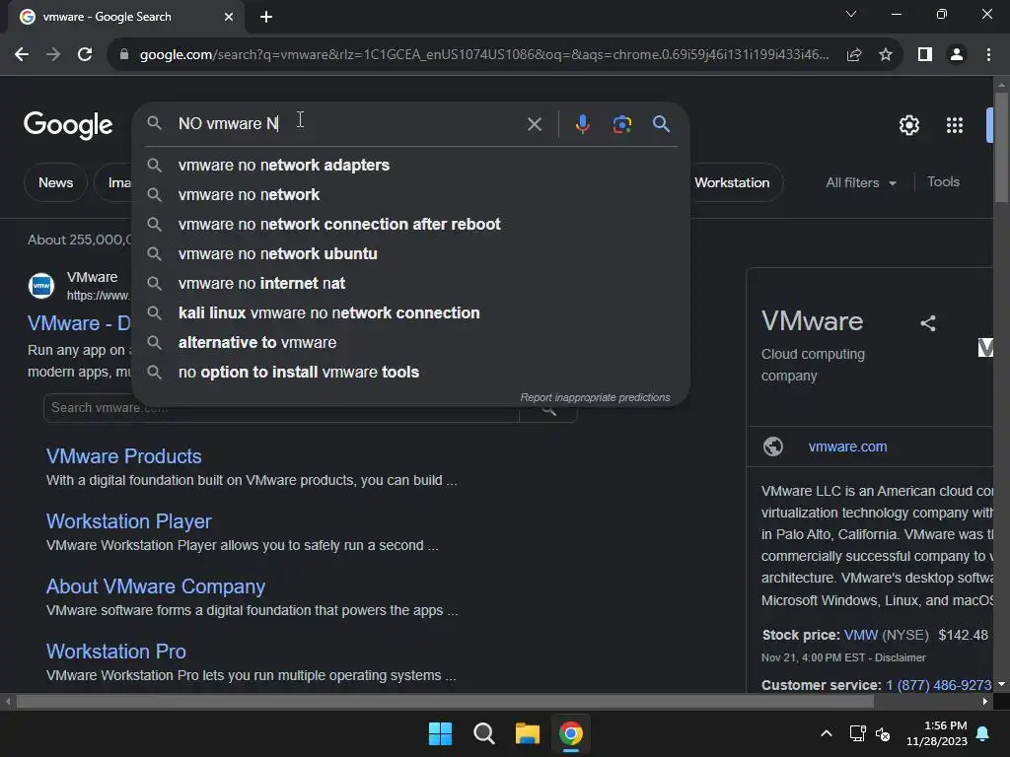
Task: Open the site security lock icon
Action: pos(124,55)
